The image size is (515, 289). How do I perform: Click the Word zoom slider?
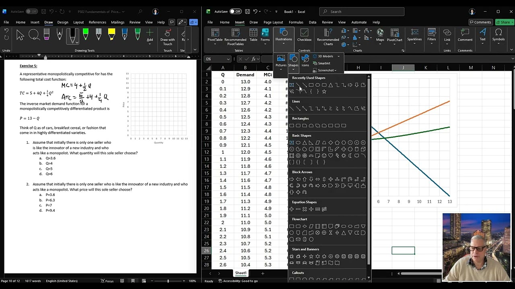click(x=168, y=281)
